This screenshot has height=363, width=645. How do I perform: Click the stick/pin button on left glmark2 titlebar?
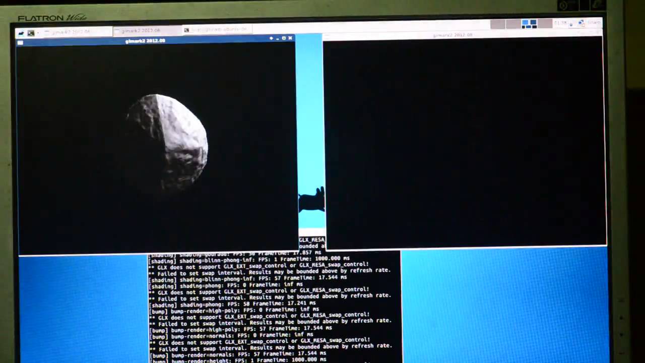[x=272, y=38]
